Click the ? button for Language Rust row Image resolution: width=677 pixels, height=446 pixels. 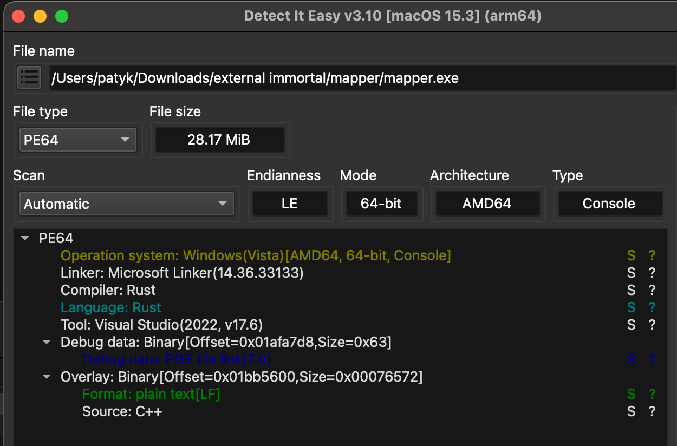[x=652, y=307]
